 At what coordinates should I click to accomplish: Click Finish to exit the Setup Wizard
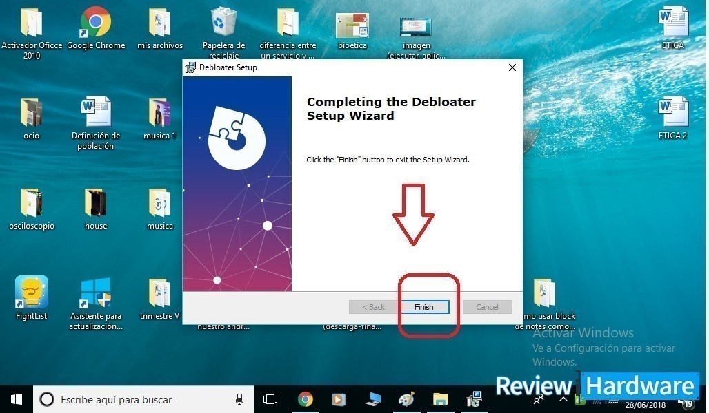pyautogui.click(x=423, y=307)
